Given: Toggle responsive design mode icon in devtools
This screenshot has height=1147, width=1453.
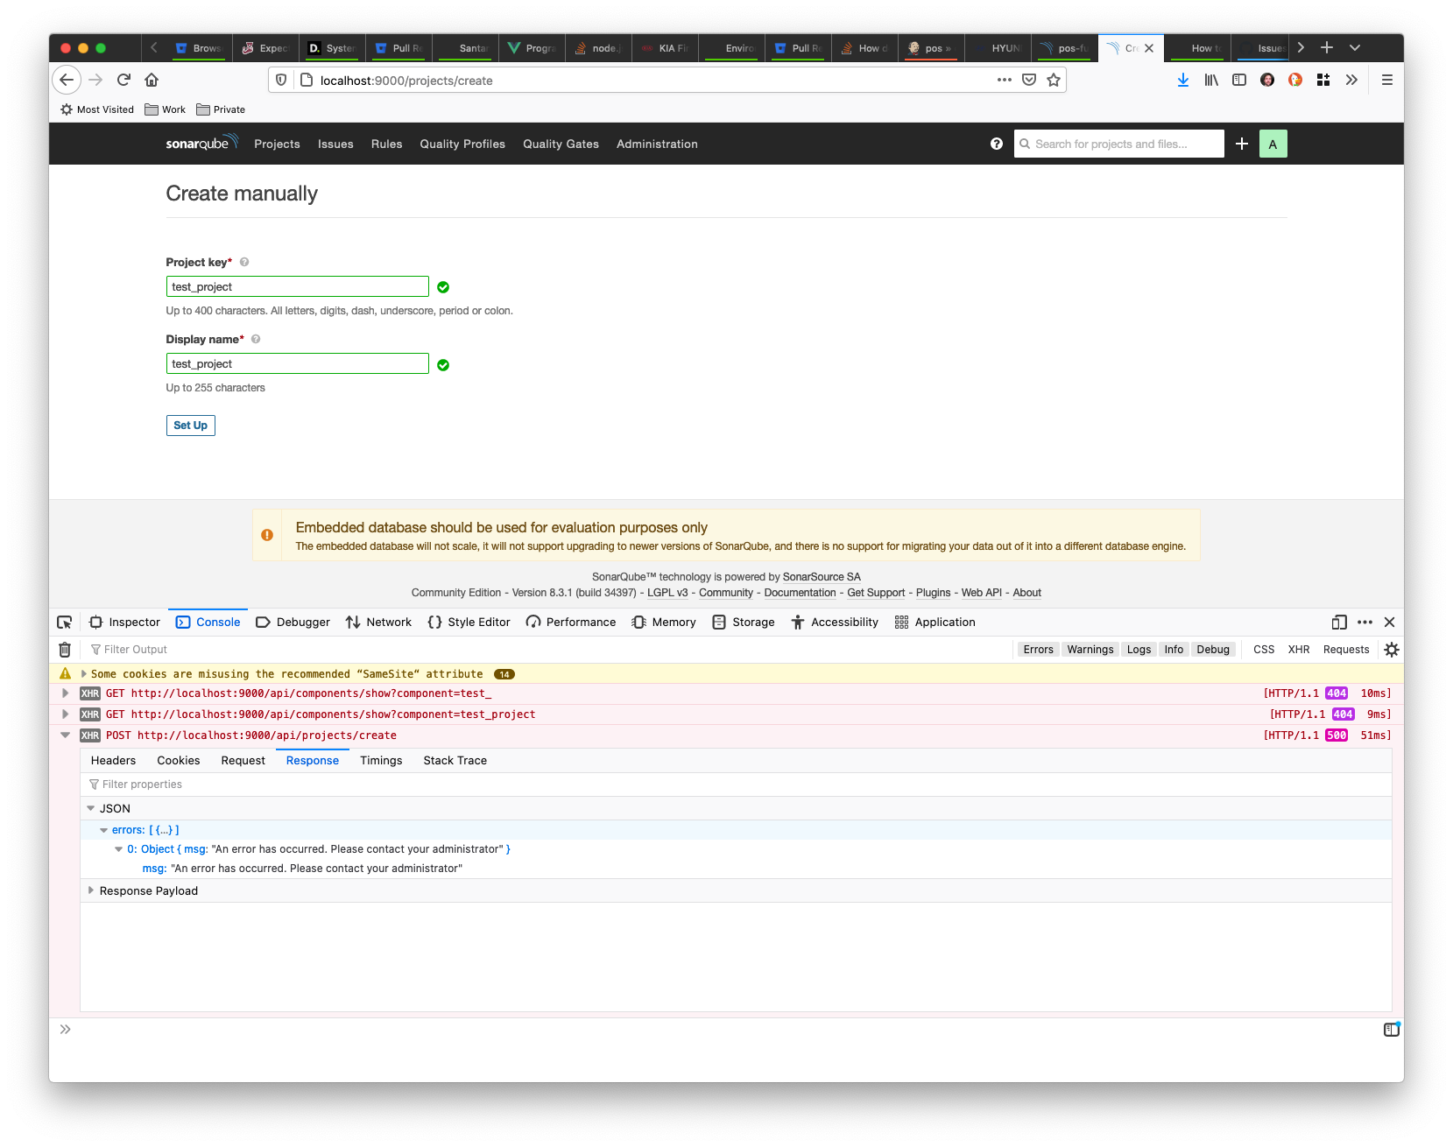Looking at the screenshot, I should 1339,623.
